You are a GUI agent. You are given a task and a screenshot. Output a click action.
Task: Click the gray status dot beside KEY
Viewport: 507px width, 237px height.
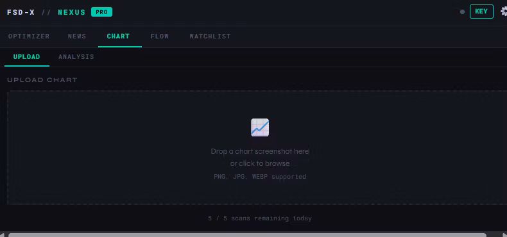click(x=462, y=12)
